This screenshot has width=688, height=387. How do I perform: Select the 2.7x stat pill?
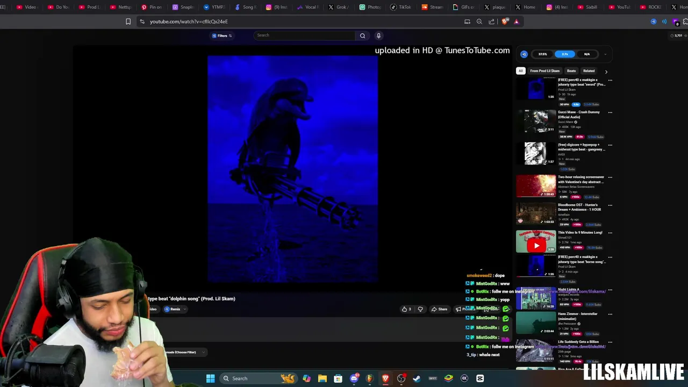tap(565, 54)
